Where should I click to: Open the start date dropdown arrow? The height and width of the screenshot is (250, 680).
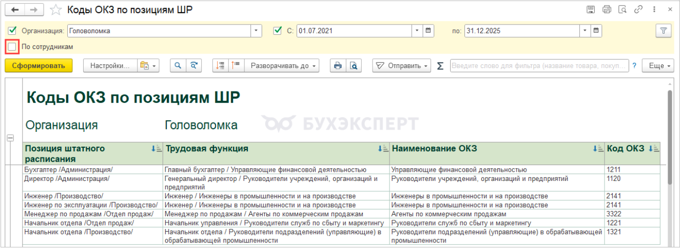coord(418,31)
